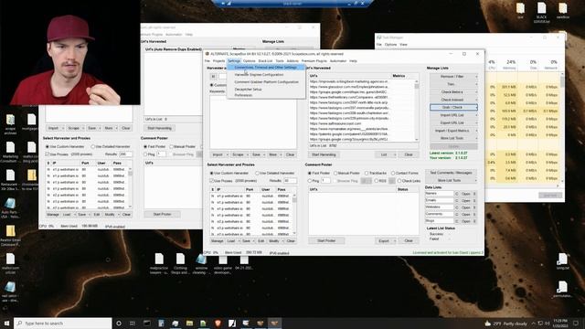Launch Brave browser from the taskbar
585x329 pixels.
coord(218,323)
